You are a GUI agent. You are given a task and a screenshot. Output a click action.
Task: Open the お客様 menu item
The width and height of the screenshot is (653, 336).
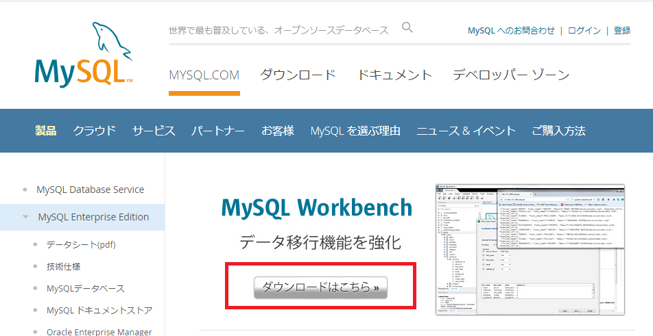pyautogui.click(x=278, y=131)
